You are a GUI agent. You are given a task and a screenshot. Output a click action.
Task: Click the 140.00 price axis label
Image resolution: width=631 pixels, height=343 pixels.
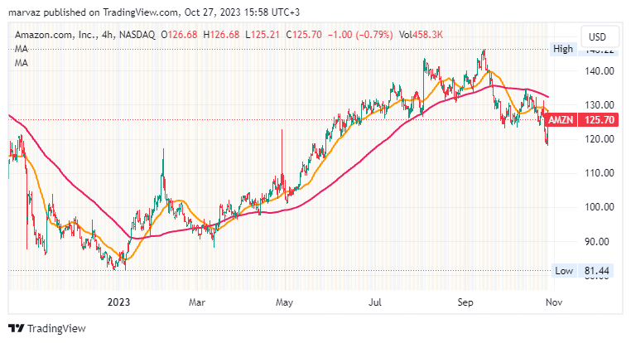600,71
